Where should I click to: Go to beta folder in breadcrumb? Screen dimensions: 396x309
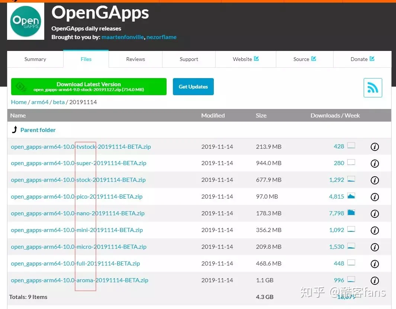[59, 102]
